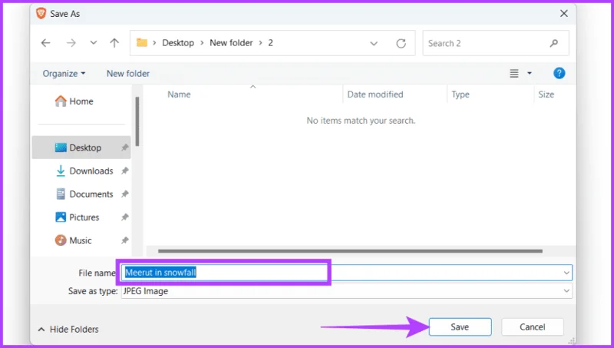Click the pin icon next to Documents

(x=124, y=194)
